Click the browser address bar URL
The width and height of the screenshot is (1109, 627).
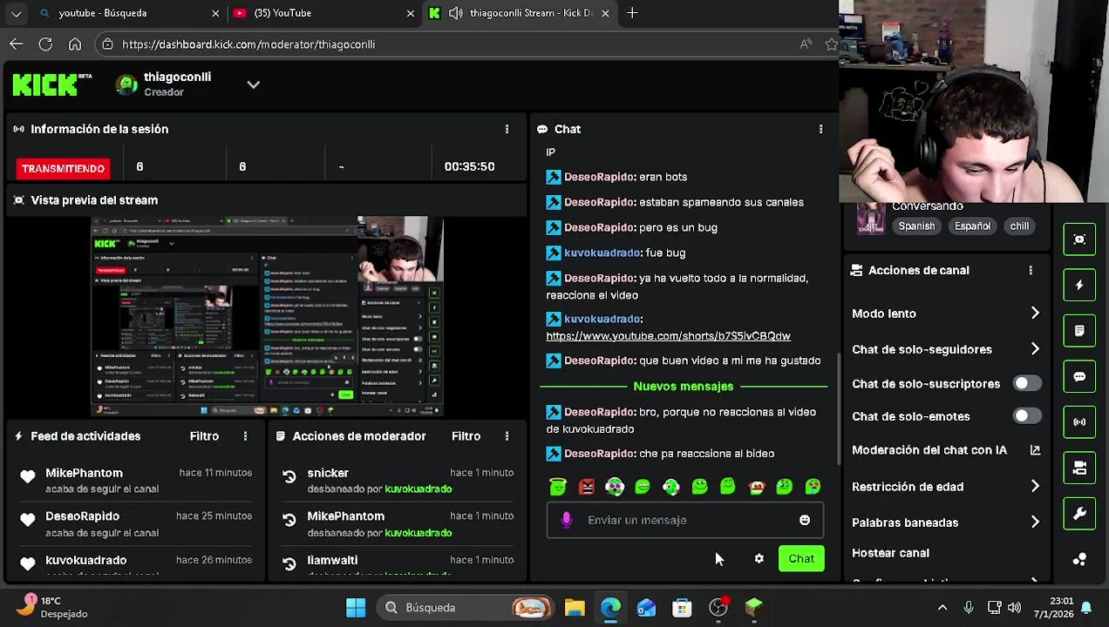(248, 44)
